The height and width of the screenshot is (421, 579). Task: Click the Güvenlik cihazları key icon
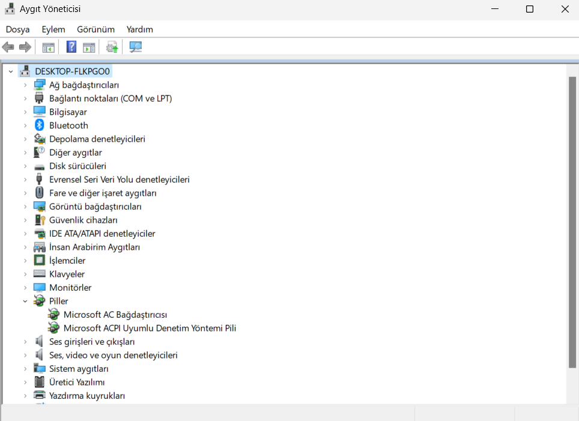tap(39, 220)
